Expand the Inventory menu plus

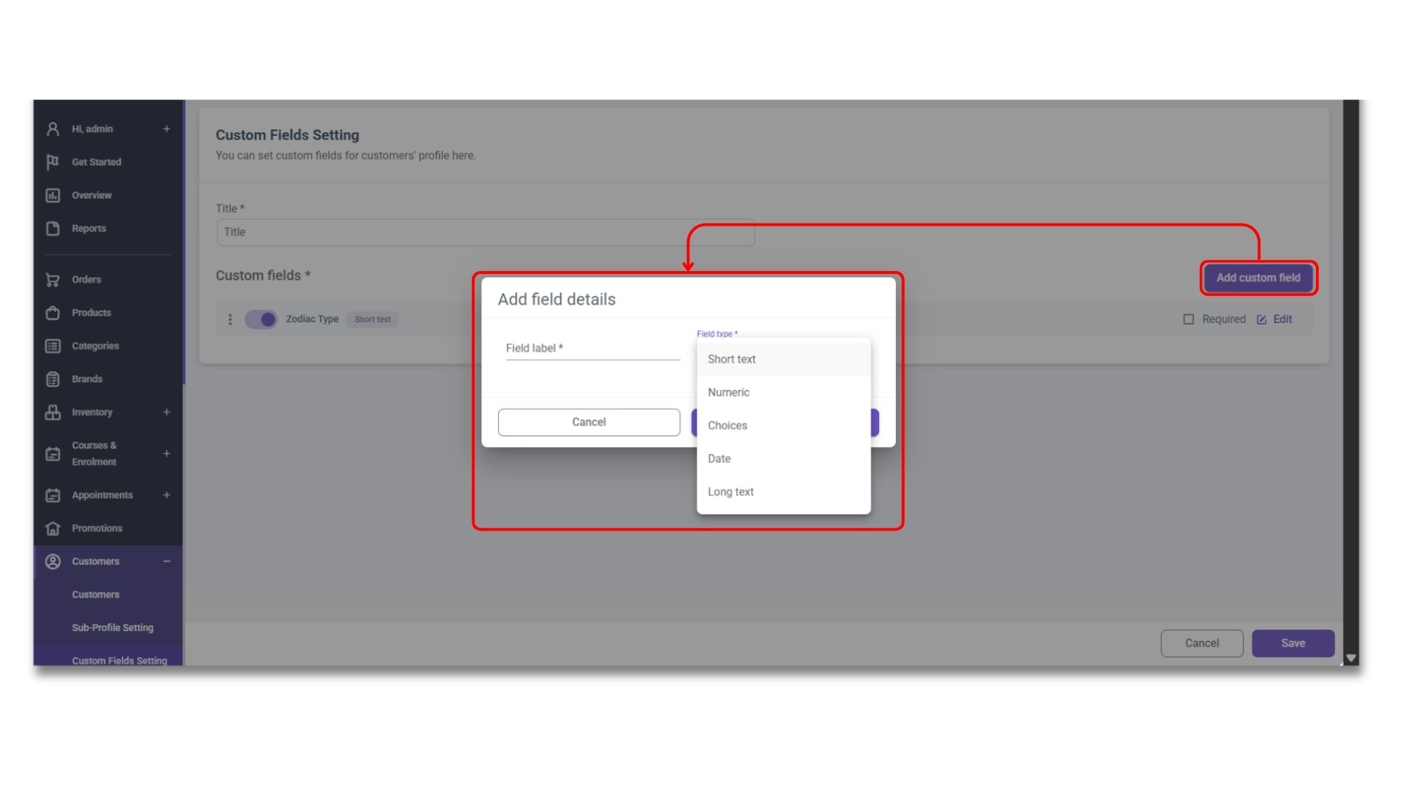pyautogui.click(x=166, y=412)
